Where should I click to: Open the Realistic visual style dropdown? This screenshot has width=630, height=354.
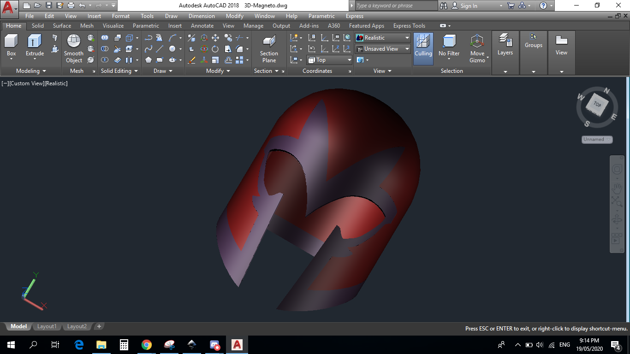coord(383,38)
